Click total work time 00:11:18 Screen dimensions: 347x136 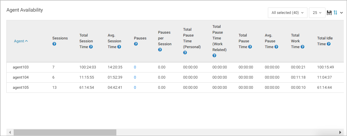pos(298,77)
